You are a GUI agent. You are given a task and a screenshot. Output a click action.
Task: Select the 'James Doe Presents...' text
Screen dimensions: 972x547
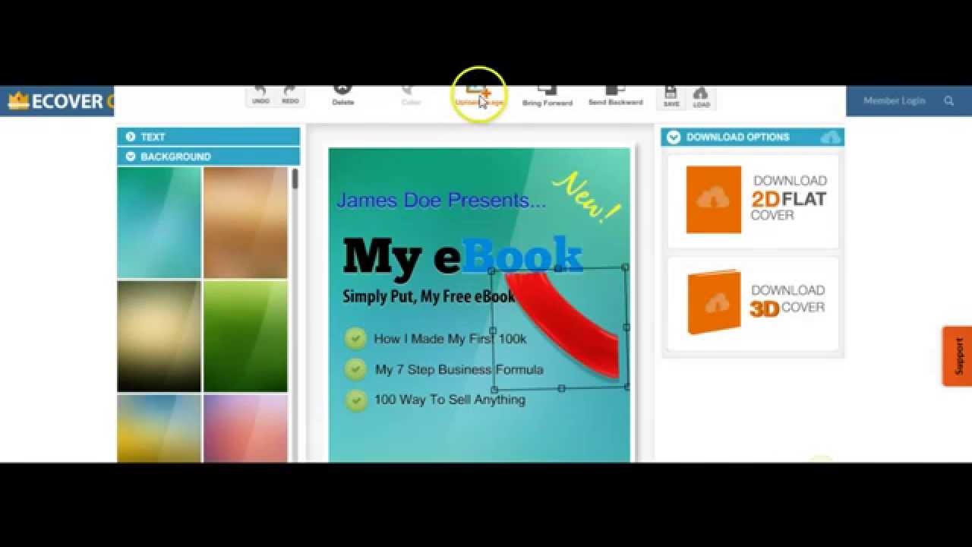[x=440, y=201]
